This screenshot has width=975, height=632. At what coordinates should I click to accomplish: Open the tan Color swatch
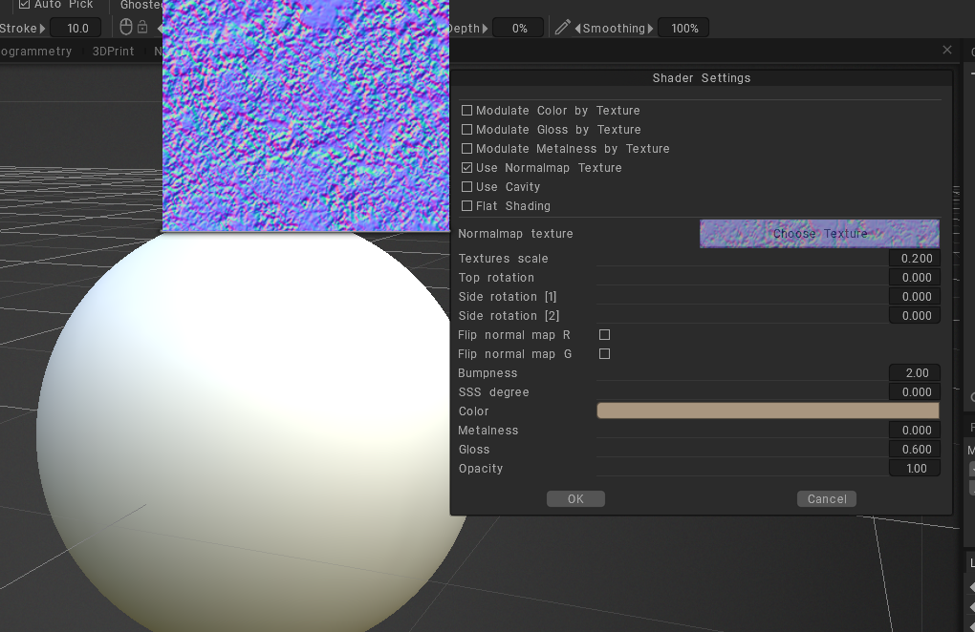[768, 411]
